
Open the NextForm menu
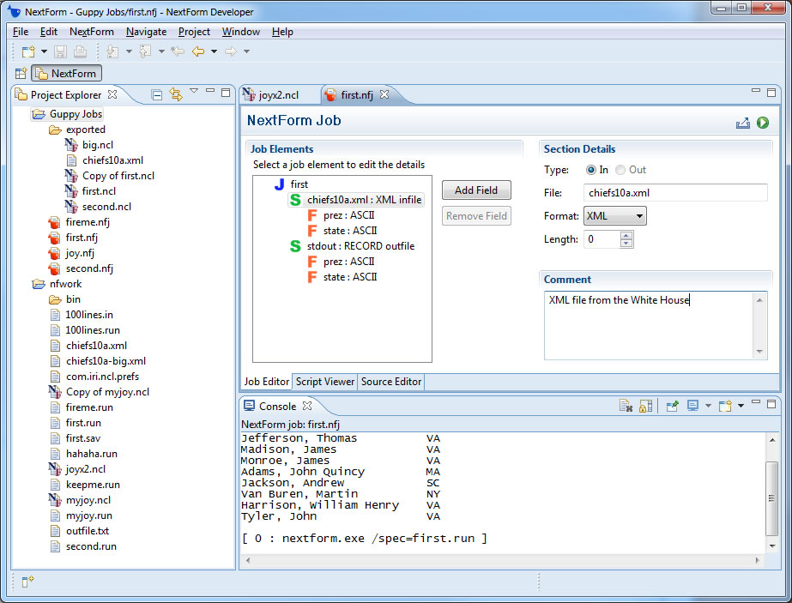pyautogui.click(x=92, y=32)
